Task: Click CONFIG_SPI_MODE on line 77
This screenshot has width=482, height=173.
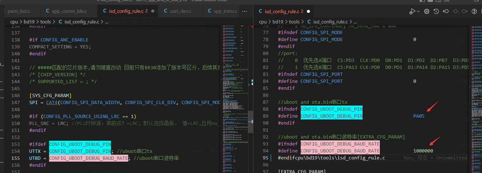Action: pyautogui.click(x=322, y=32)
